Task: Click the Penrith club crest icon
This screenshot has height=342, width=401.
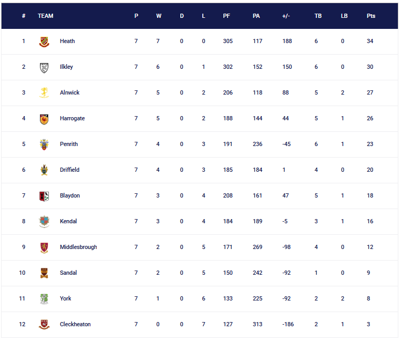Action: (45, 144)
